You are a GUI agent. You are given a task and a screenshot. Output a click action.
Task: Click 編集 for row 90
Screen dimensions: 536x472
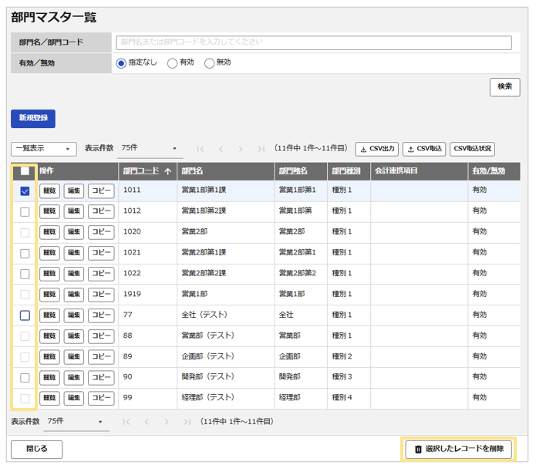point(74,378)
